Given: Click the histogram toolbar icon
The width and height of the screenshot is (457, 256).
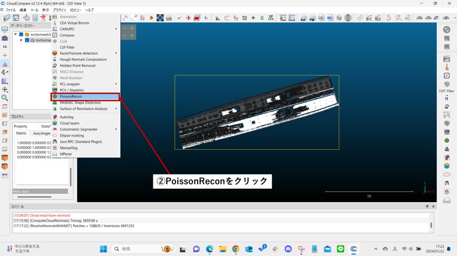Looking at the screenshot, I should pyautogui.click(x=218, y=18).
